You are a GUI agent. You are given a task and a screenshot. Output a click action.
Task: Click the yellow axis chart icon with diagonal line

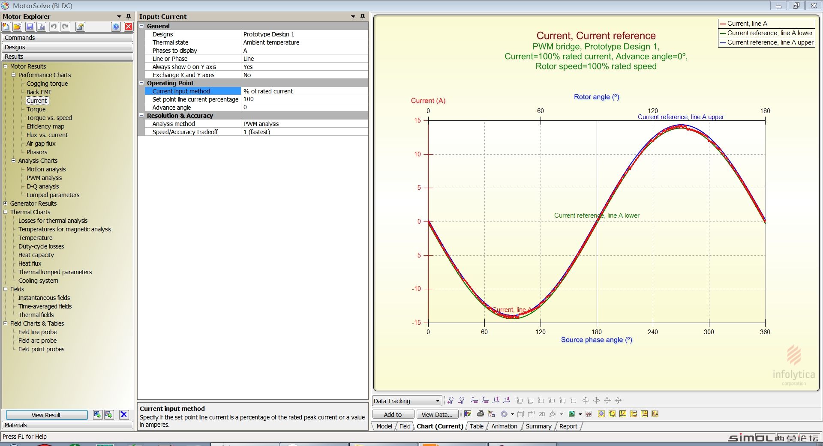point(623,414)
